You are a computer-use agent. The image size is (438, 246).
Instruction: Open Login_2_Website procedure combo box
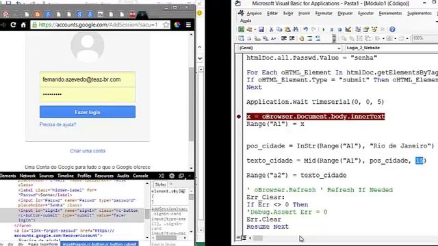point(391,48)
